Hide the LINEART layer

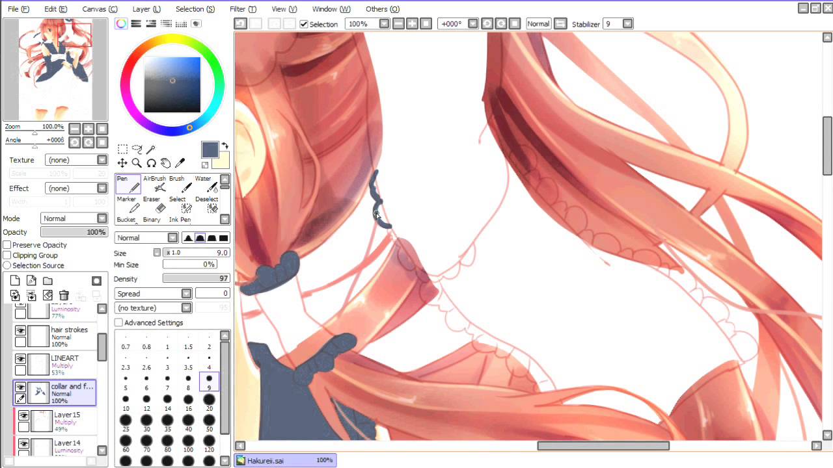[x=20, y=359]
